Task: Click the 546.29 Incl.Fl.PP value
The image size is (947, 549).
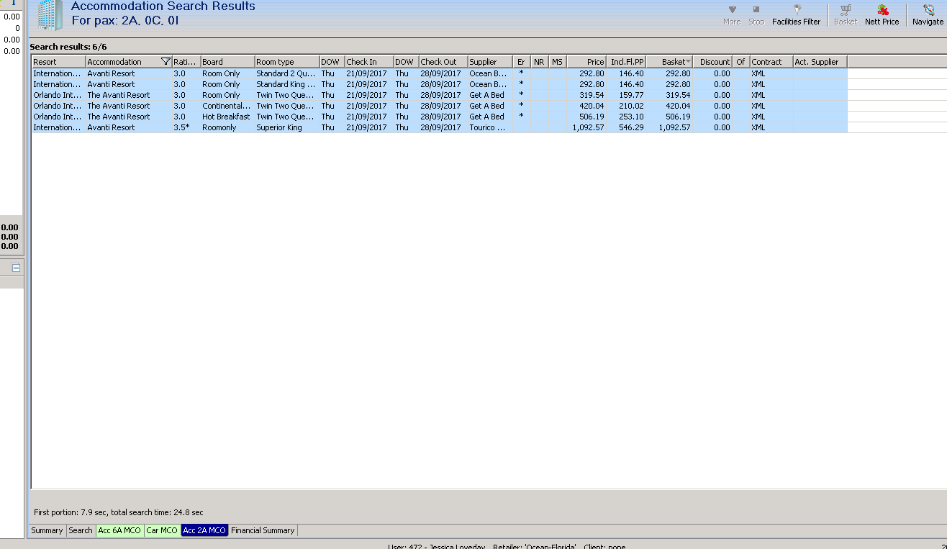Action: pos(627,127)
